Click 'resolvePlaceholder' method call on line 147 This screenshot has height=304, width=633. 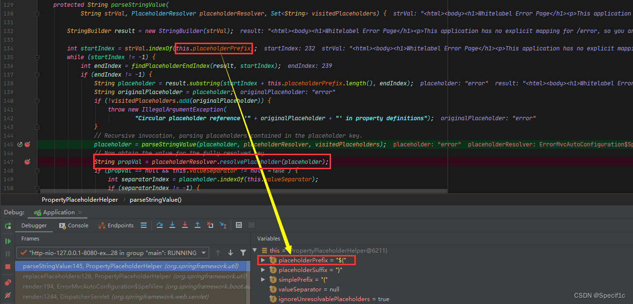250,162
